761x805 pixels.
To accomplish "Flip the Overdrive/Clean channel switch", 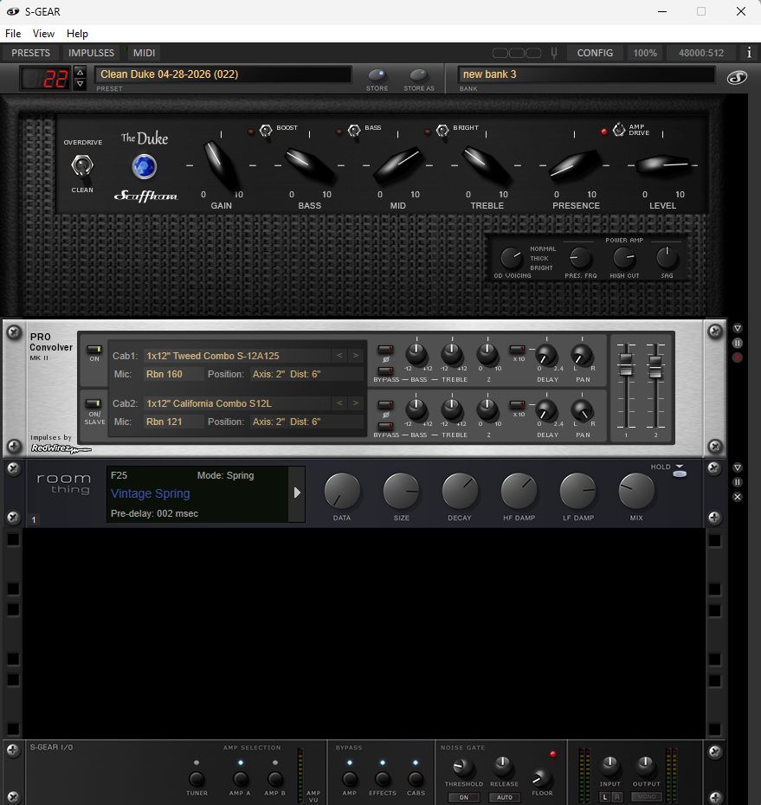I will [x=82, y=166].
